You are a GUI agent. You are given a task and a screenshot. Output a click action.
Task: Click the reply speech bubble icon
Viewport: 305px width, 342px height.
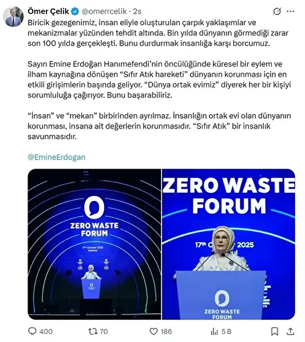click(x=32, y=331)
